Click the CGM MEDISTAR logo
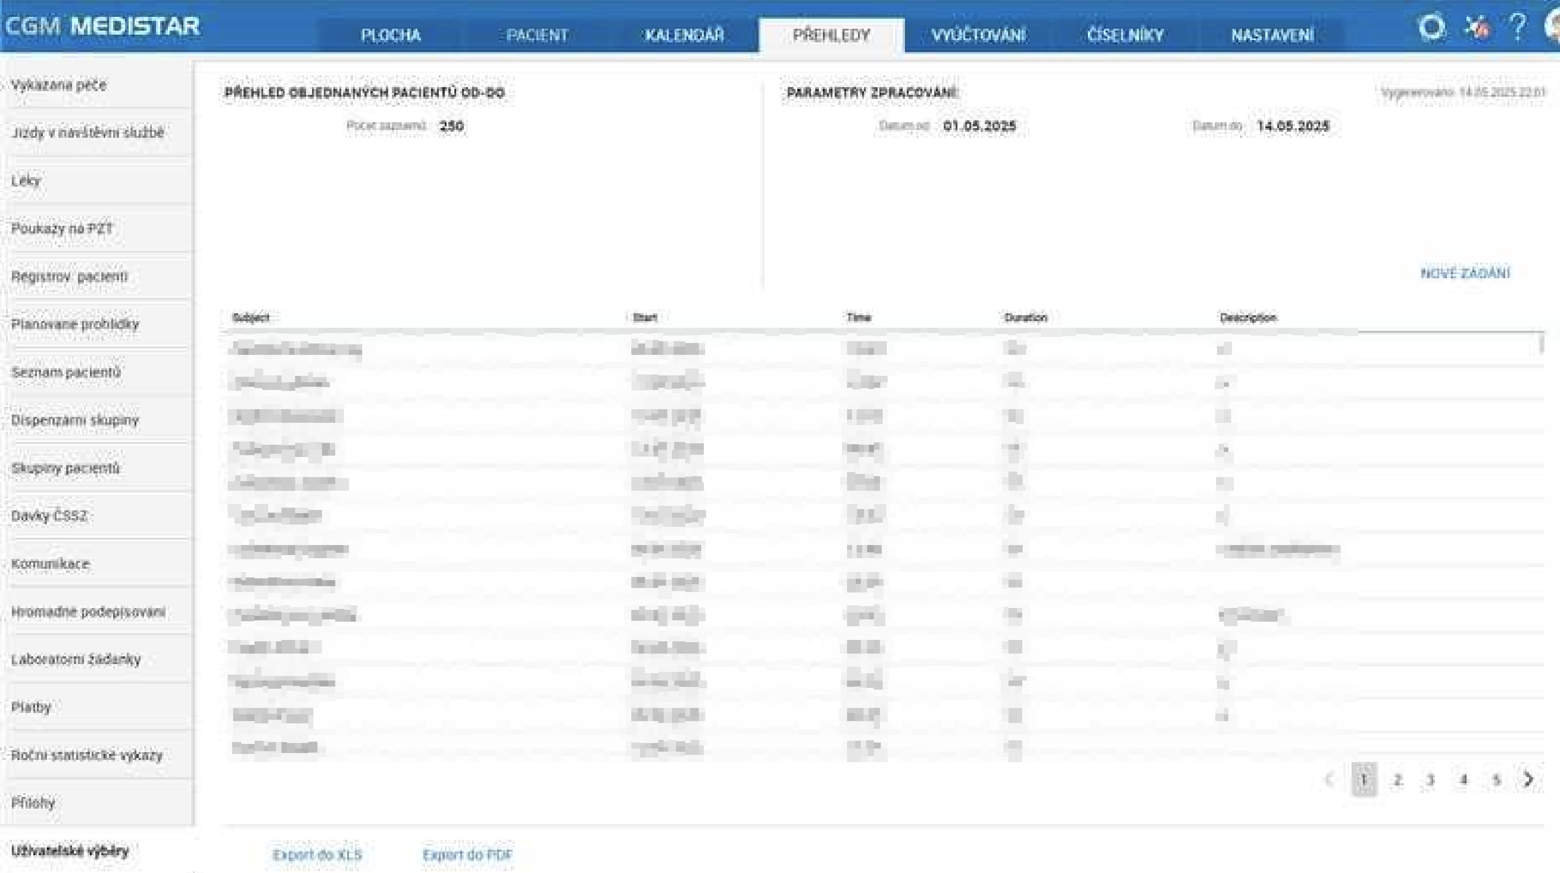This screenshot has width=1560, height=873. 102,26
